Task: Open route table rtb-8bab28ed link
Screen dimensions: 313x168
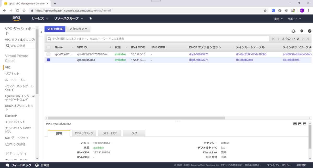Action: pos(244,60)
